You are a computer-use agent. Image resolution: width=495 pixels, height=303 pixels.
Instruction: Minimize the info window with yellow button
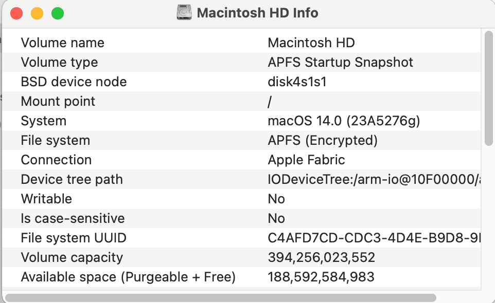(37, 13)
